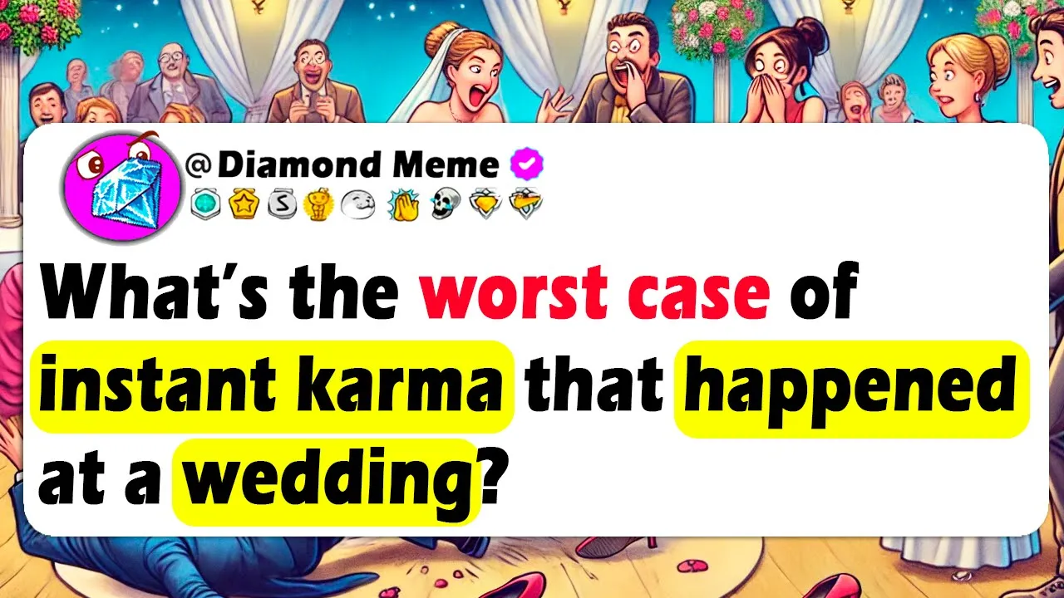Select the teal gem platinum award
The width and height of the screenshot is (1064, 598).
pyautogui.click(x=204, y=203)
